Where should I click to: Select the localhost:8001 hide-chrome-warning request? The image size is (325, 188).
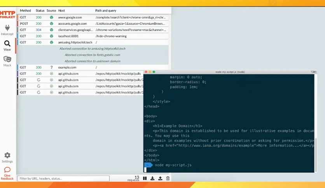point(93,36)
